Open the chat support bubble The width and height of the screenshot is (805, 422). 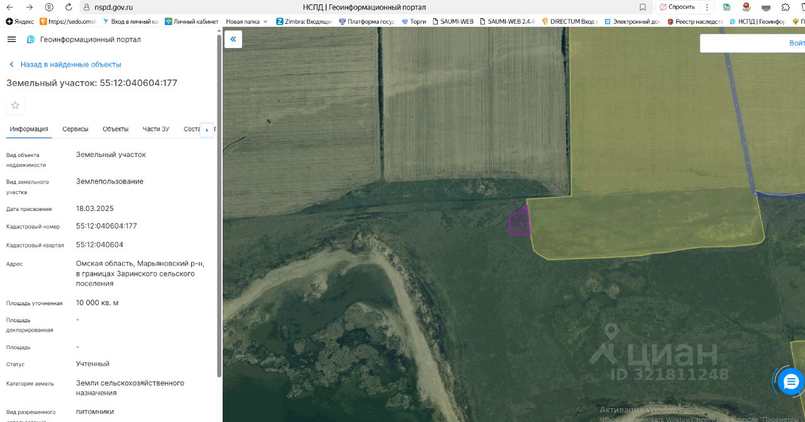point(791,381)
